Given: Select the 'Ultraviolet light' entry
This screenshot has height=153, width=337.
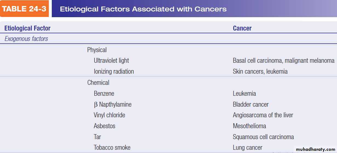Looking at the screenshot, I should (111, 61).
